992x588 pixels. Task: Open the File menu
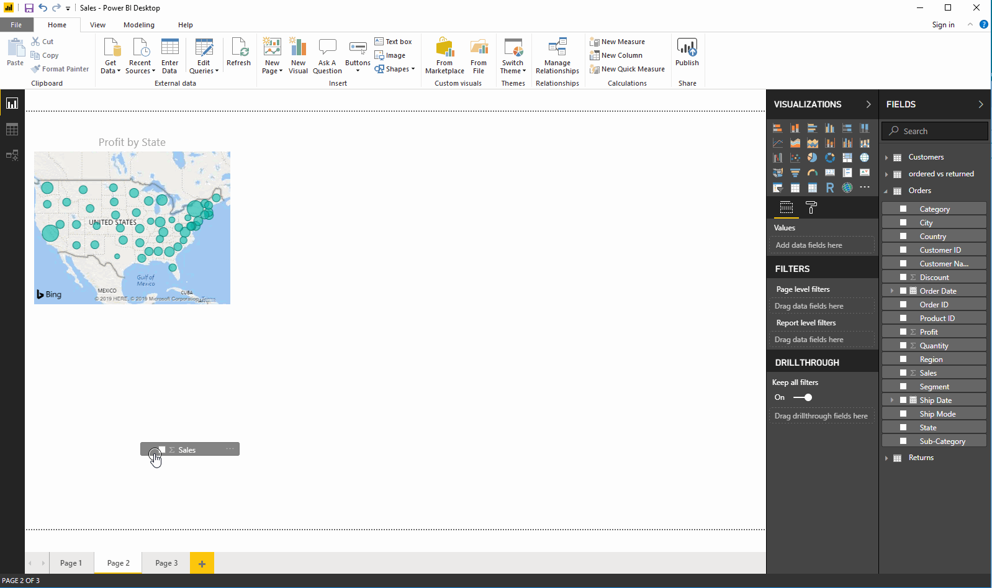[x=16, y=25]
